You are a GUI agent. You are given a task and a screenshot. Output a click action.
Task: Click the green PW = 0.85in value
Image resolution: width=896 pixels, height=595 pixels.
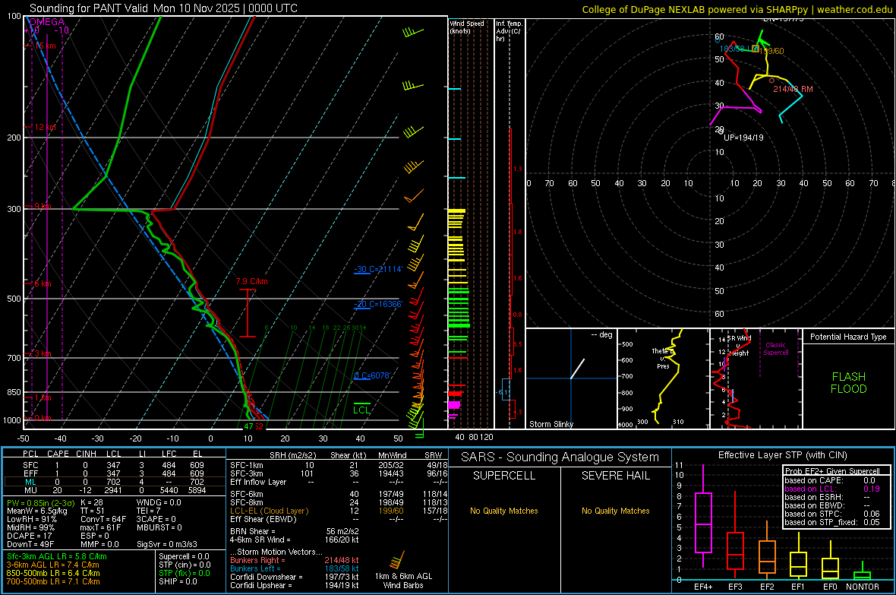[x=40, y=503]
